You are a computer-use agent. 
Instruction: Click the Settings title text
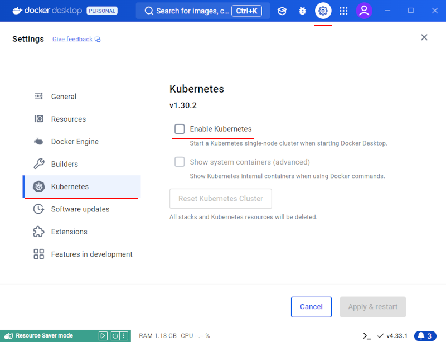point(28,39)
